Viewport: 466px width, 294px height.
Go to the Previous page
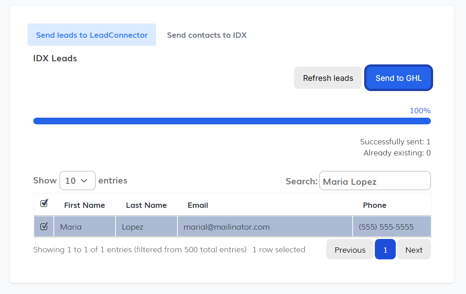point(350,250)
